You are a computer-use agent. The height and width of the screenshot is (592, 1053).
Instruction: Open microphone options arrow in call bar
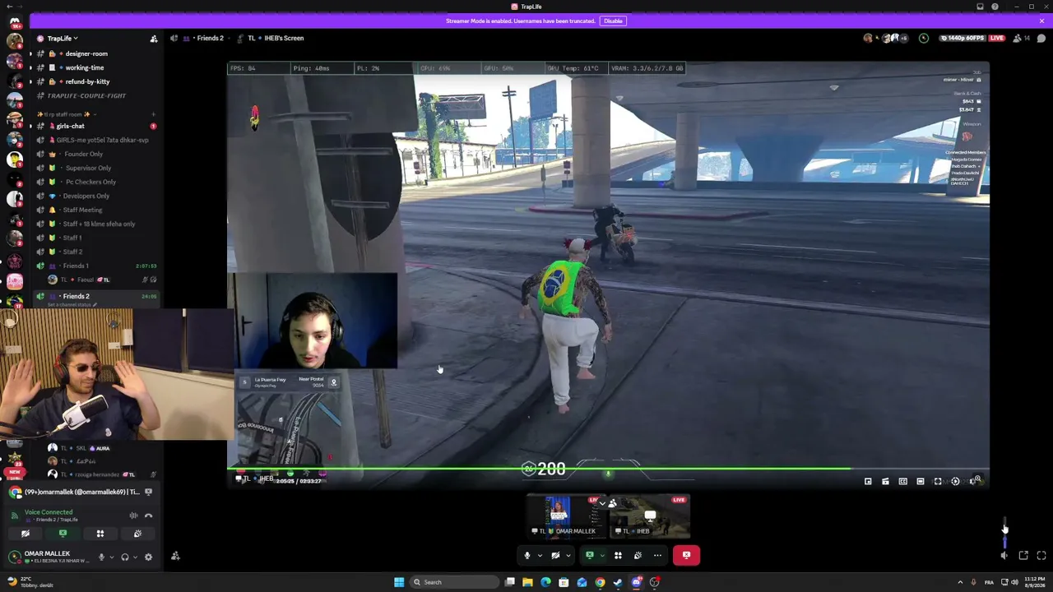click(x=540, y=556)
